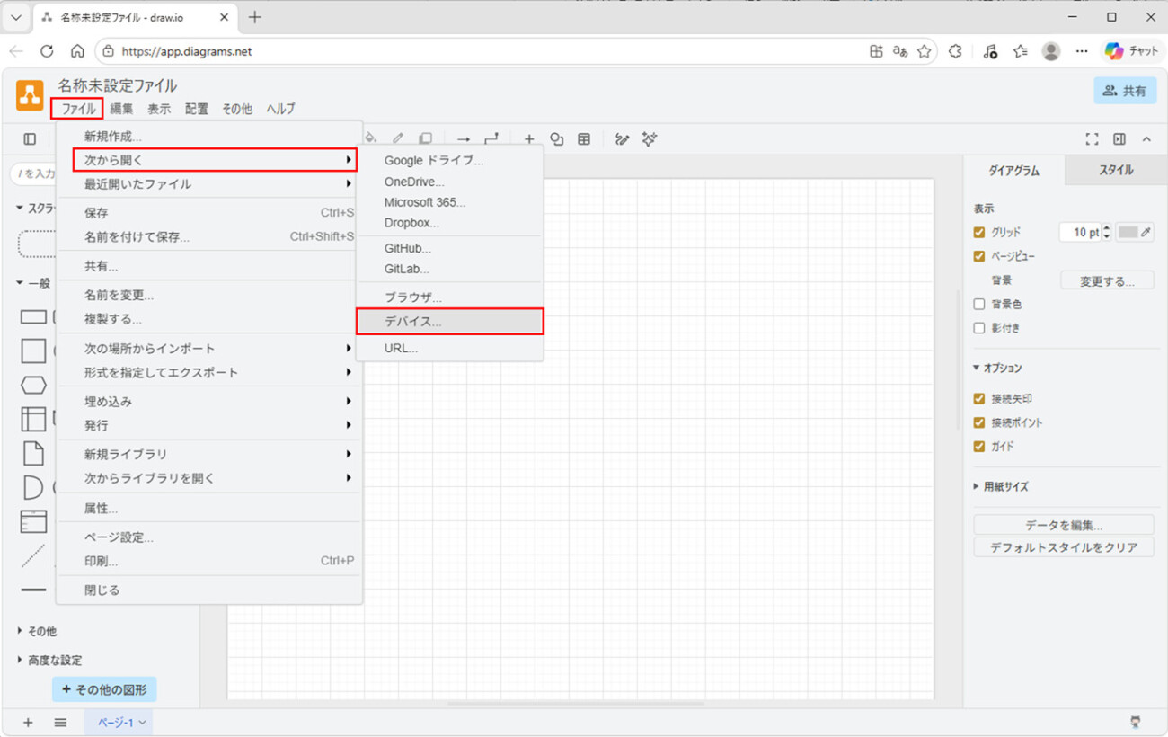The width and height of the screenshot is (1168, 737).
Task: Click the freehand drawing icon in toolbar
Action: [622, 139]
